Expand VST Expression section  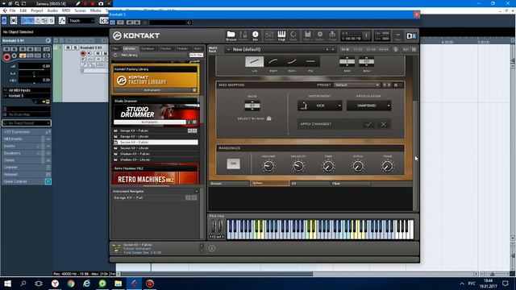pyautogui.click(x=27, y=132)
